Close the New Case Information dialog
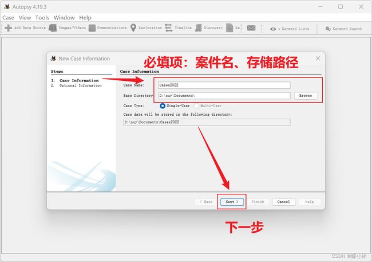Screen dimensions: 372x262 pyautogui.click(x=318, y=58)
